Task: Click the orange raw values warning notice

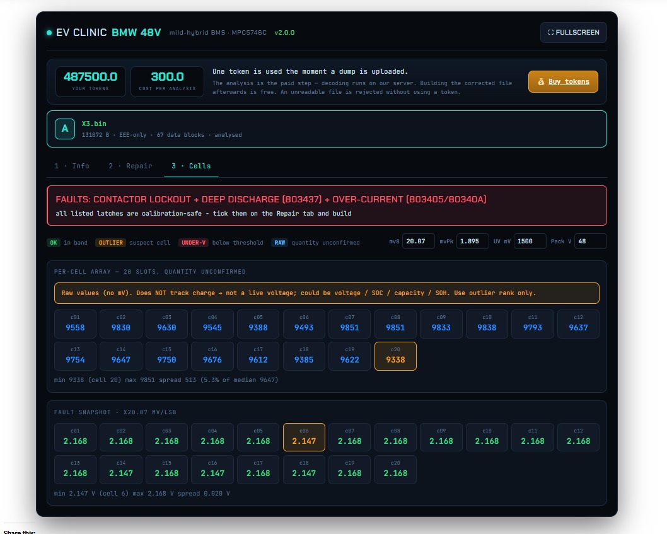Action: coord(327,293)
